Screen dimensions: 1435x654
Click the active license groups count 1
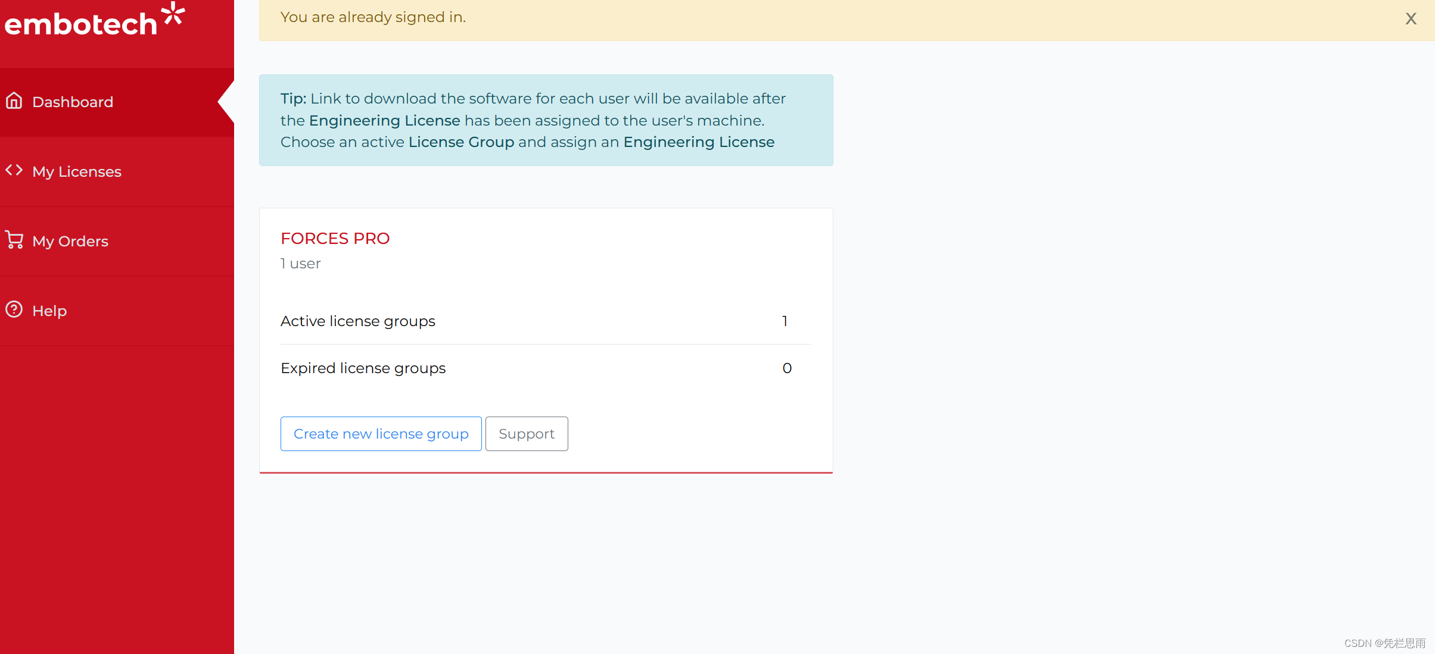pos(785,321)
